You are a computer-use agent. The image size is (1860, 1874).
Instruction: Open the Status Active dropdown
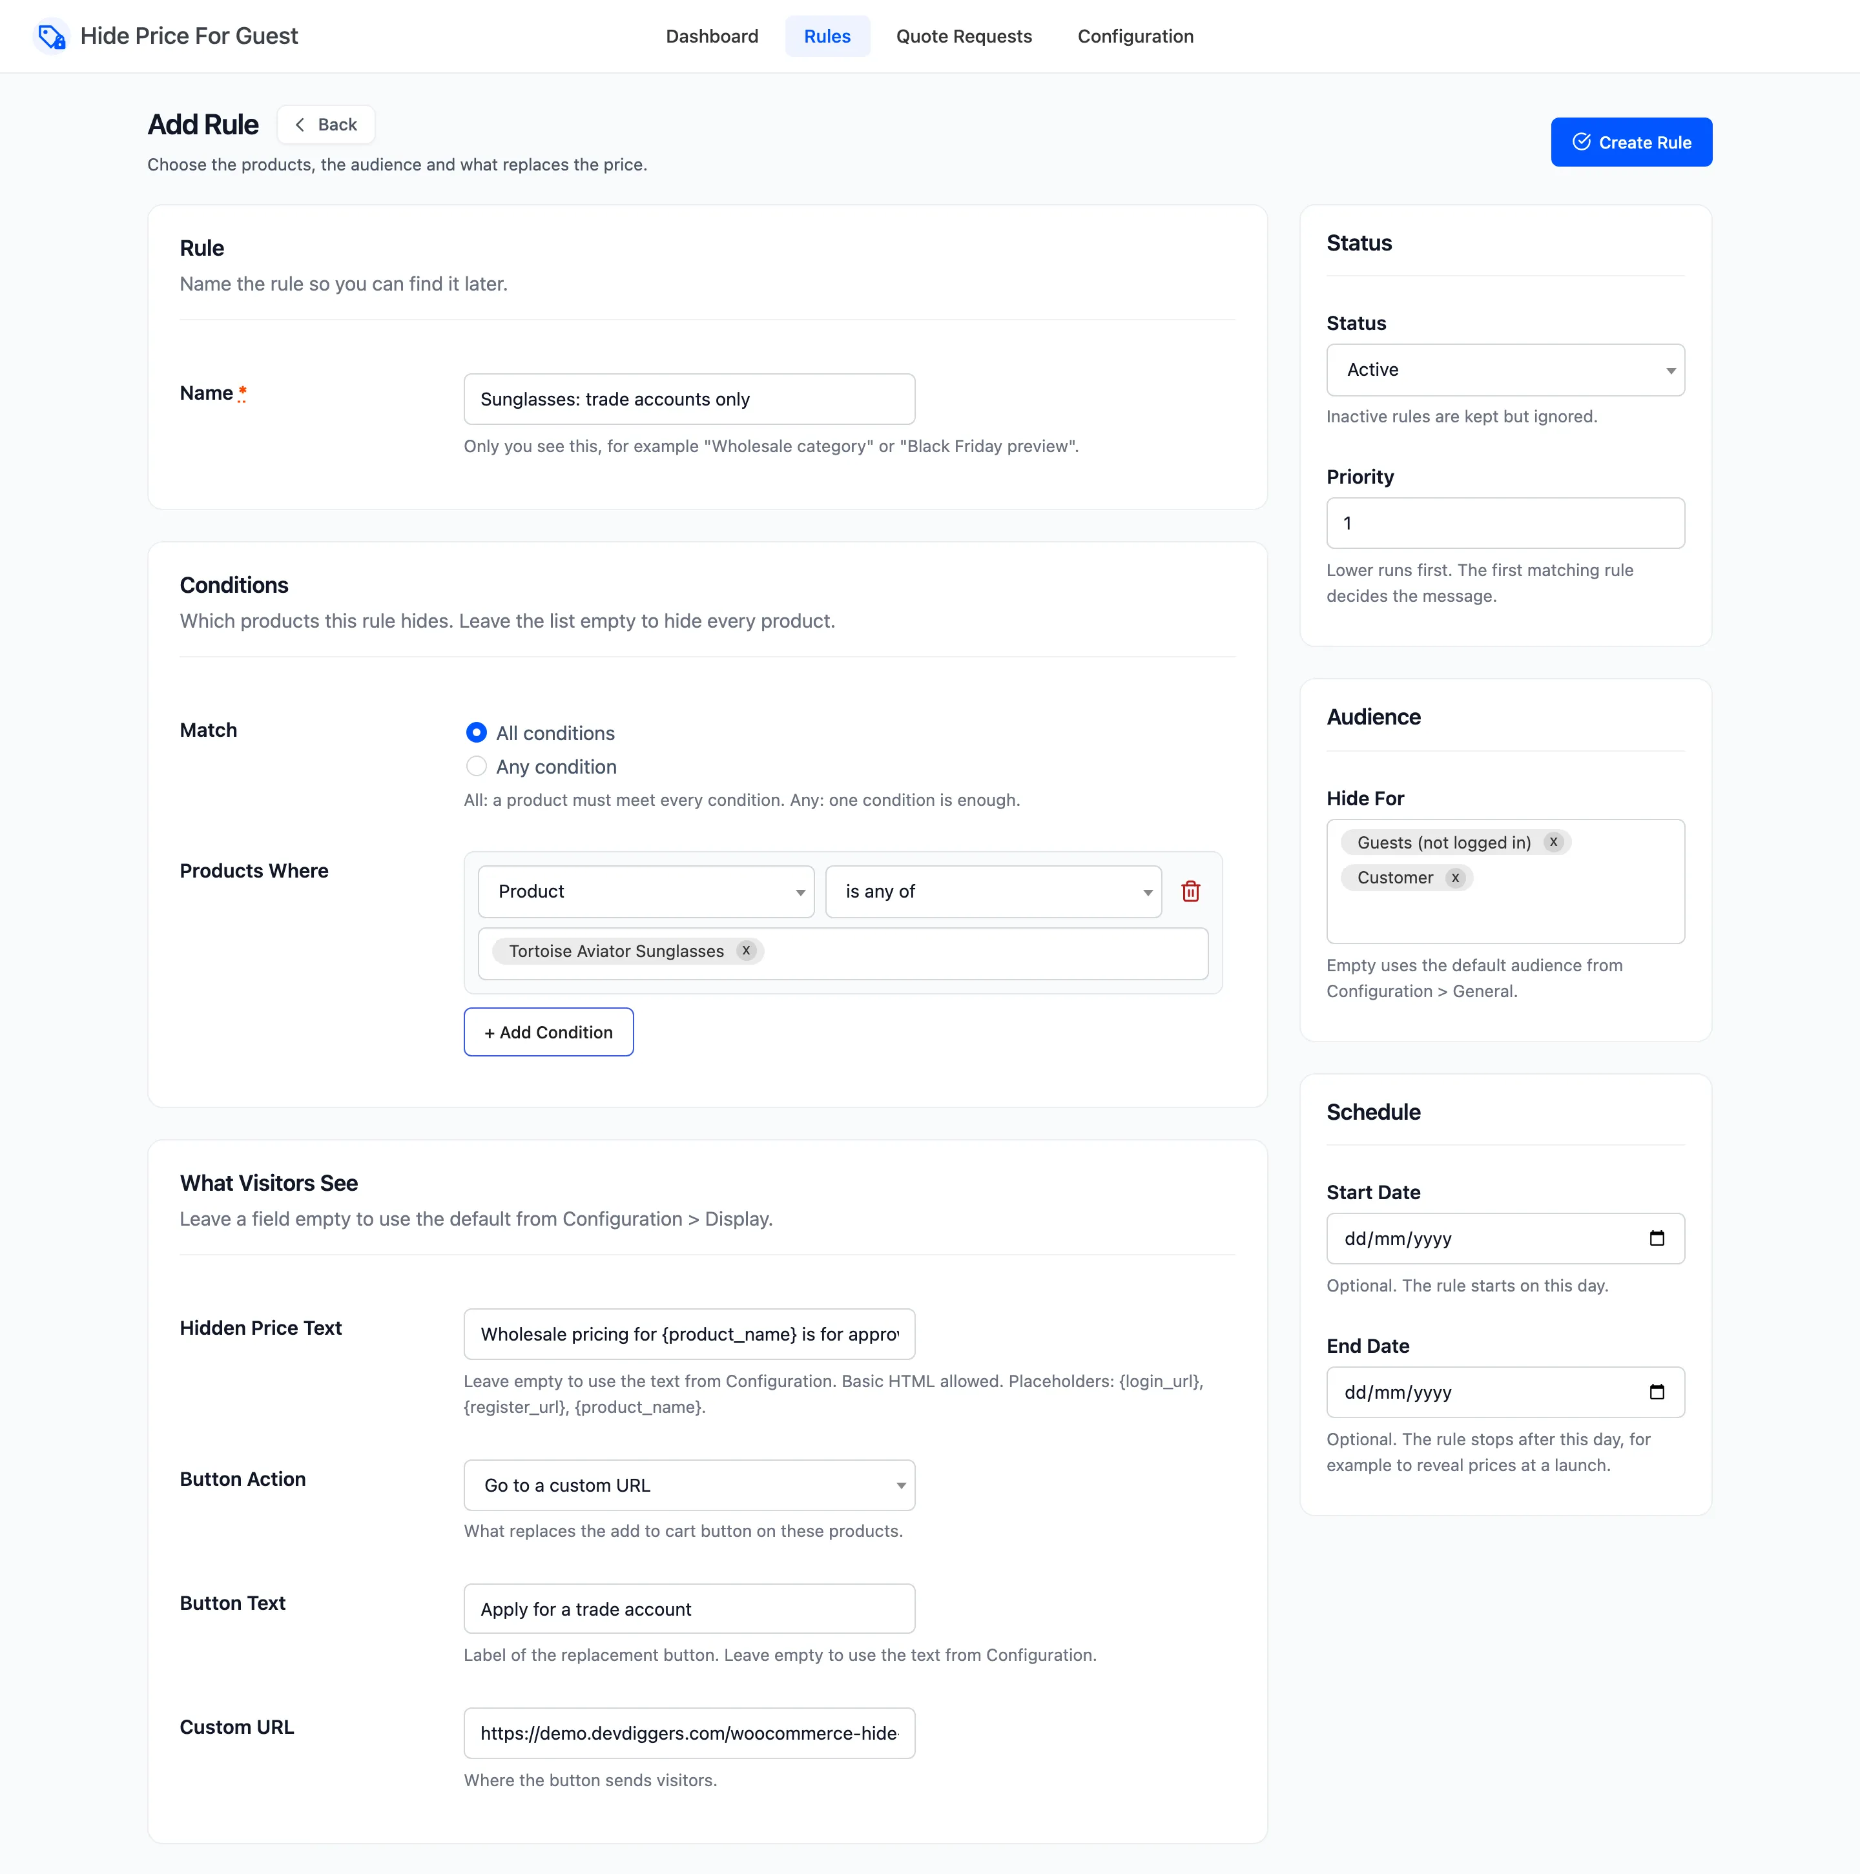[x=1505, y=369]
